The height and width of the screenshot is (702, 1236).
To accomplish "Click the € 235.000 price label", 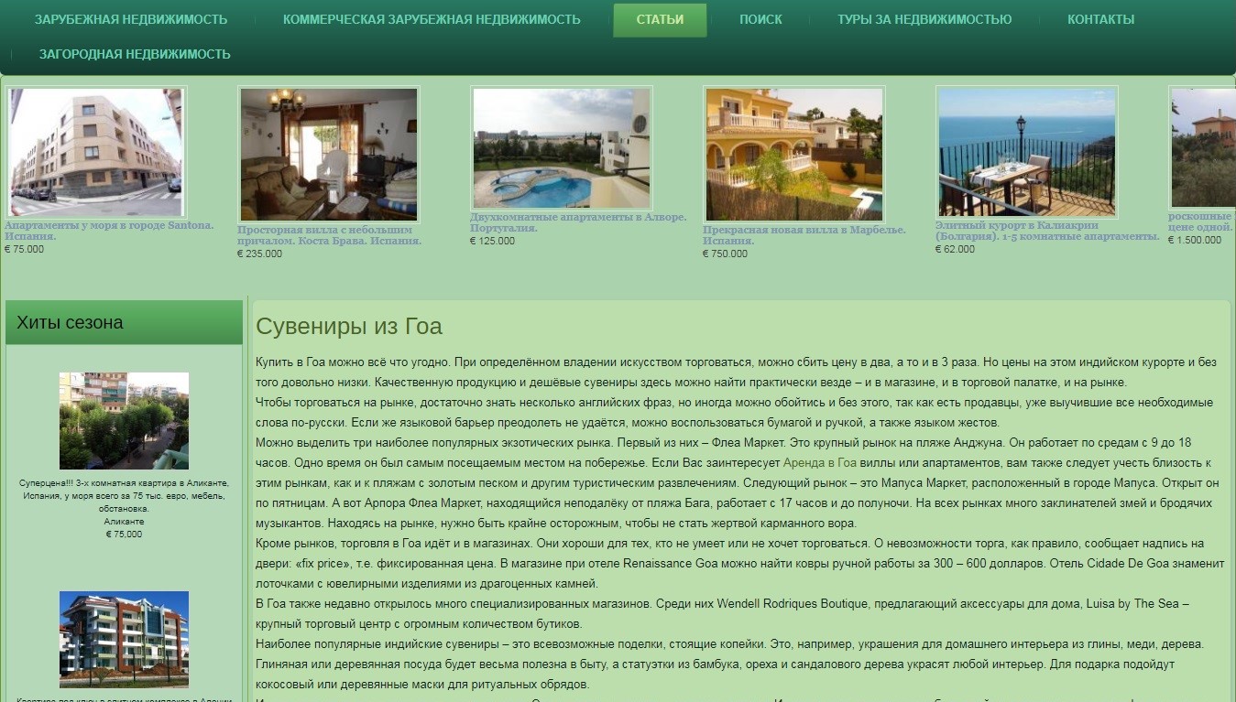I will 260,254.
